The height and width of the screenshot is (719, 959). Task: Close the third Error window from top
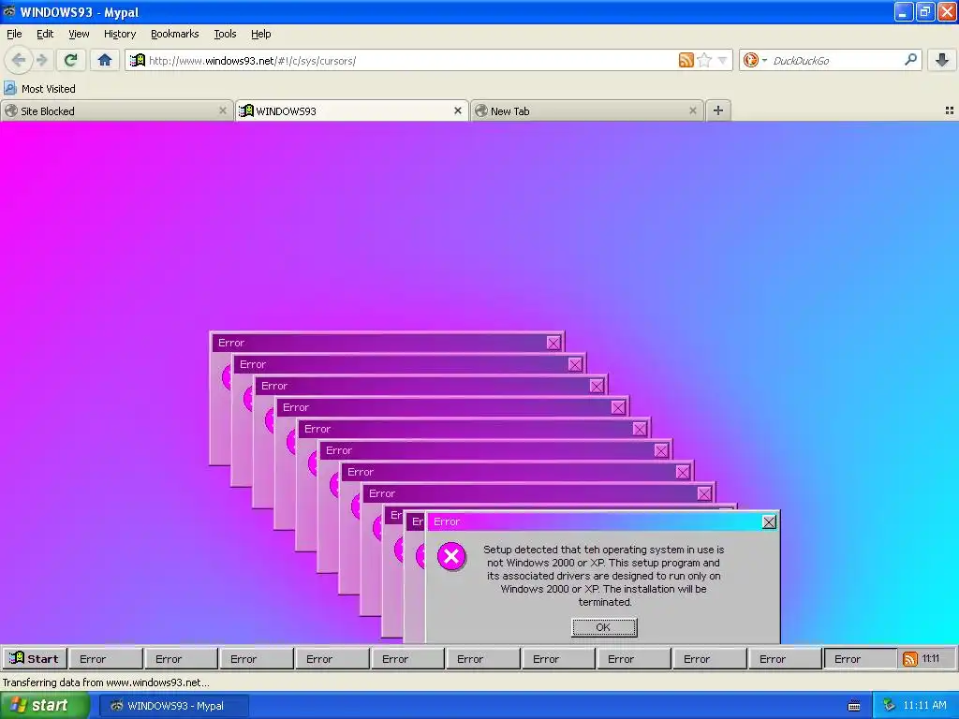point(597,386)
